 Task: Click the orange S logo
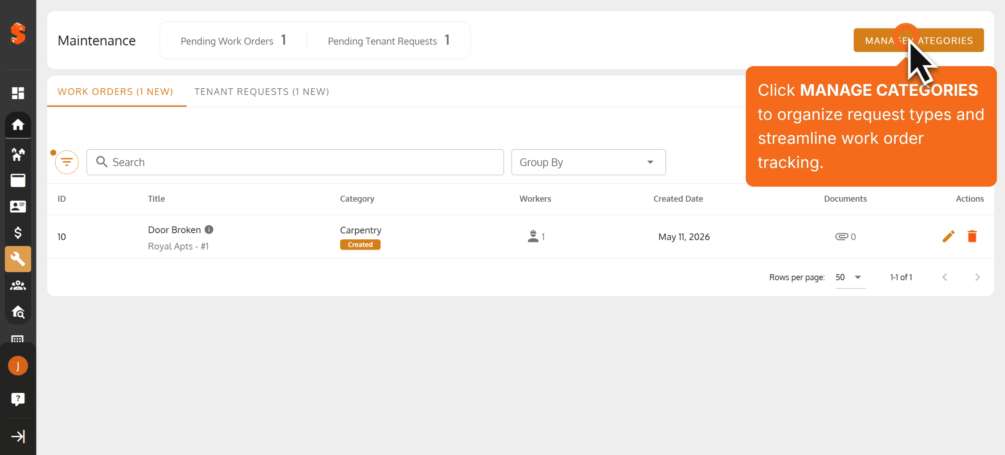point(18,34)
